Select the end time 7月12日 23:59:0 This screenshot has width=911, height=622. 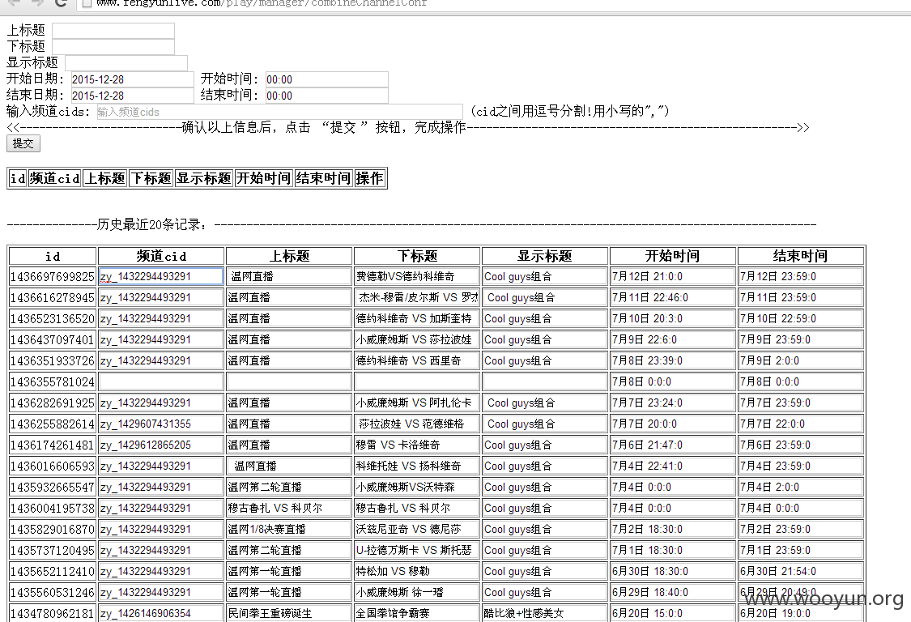[800, 277]
